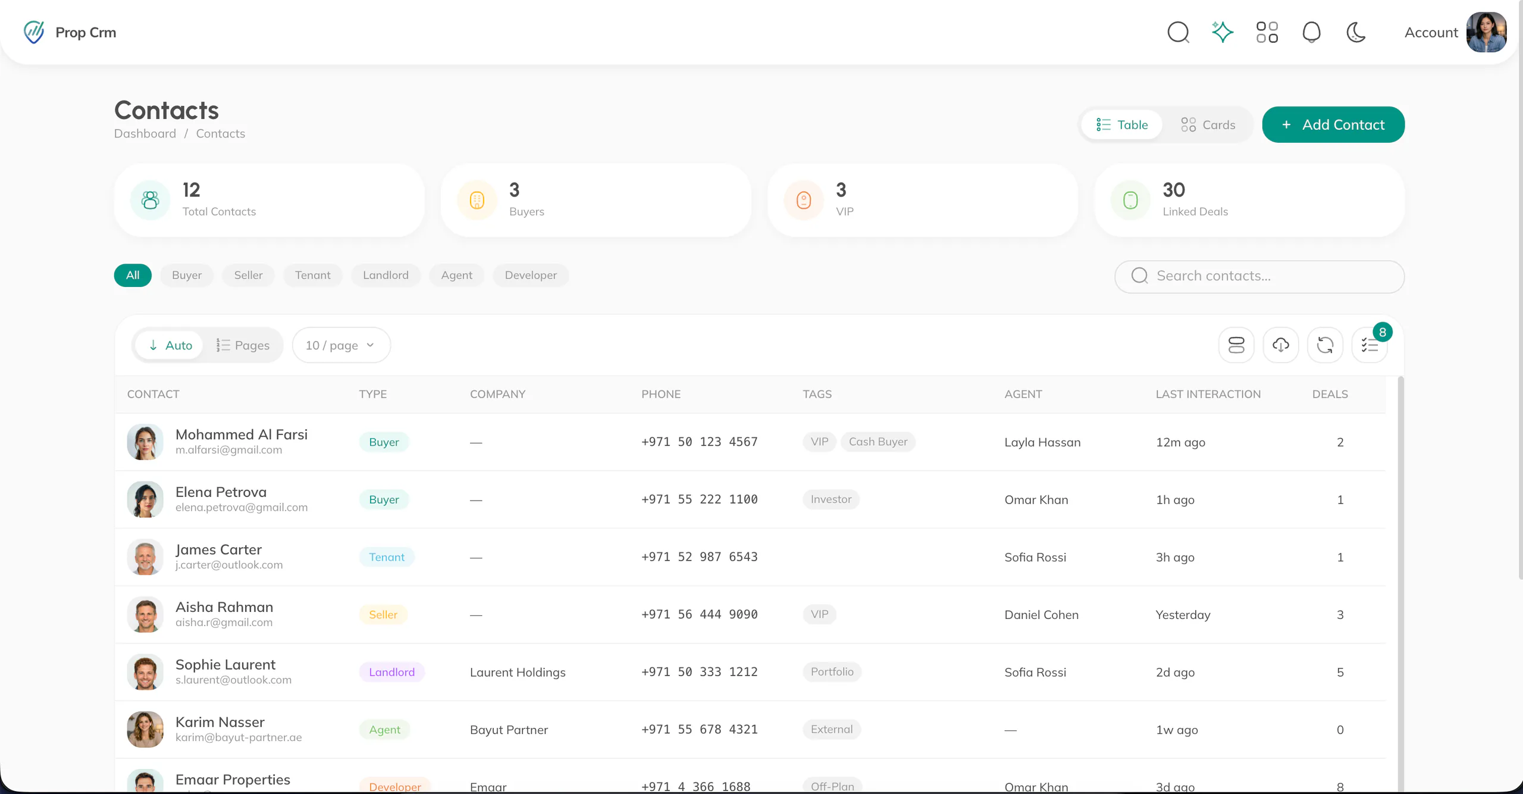Click the Account label in header
1523x794 pixels.
click(x=1431, y=33)
